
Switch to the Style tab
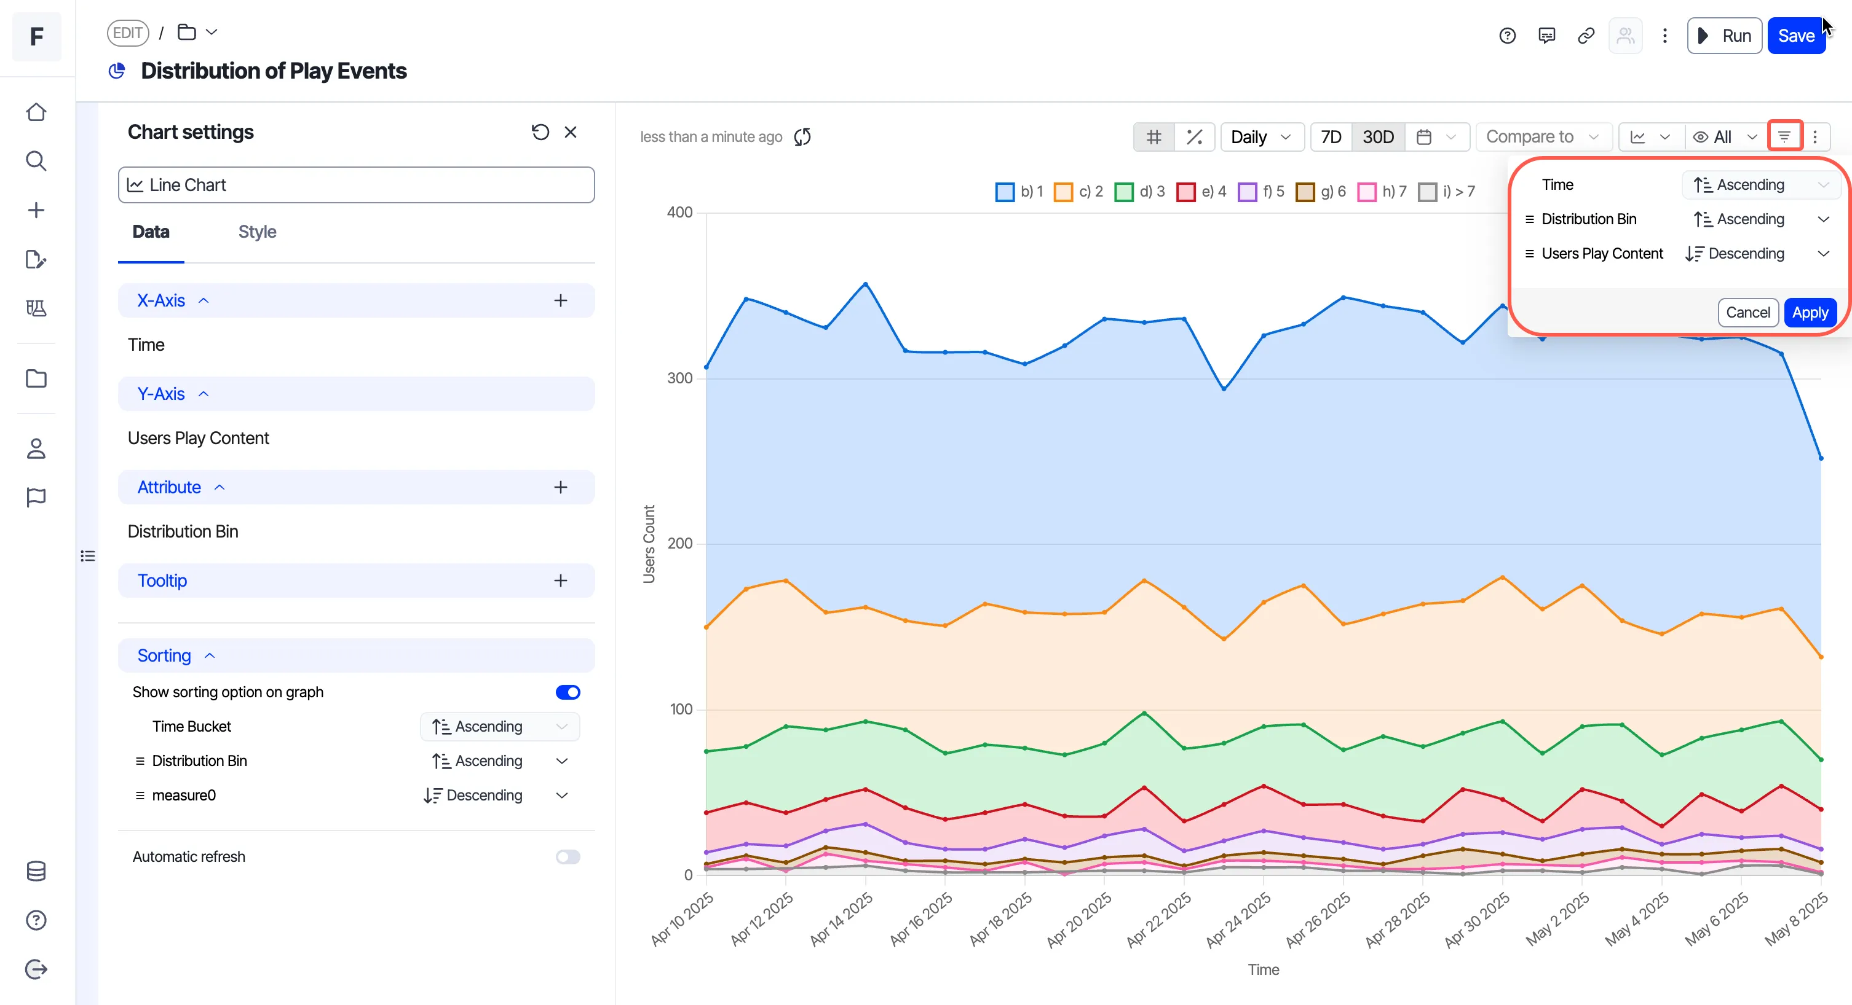pos(258,232)
